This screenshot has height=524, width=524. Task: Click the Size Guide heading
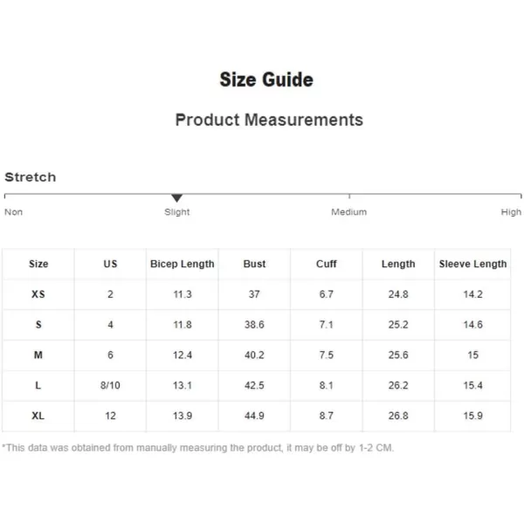point(266,79)
